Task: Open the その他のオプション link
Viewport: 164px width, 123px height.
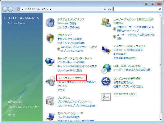Action: [125, 94]
